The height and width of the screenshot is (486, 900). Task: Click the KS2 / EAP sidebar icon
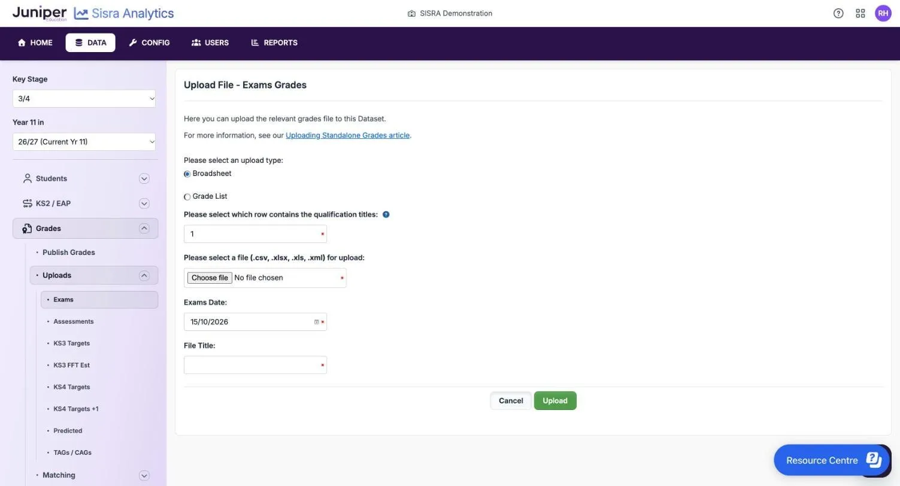coord(27,203)
